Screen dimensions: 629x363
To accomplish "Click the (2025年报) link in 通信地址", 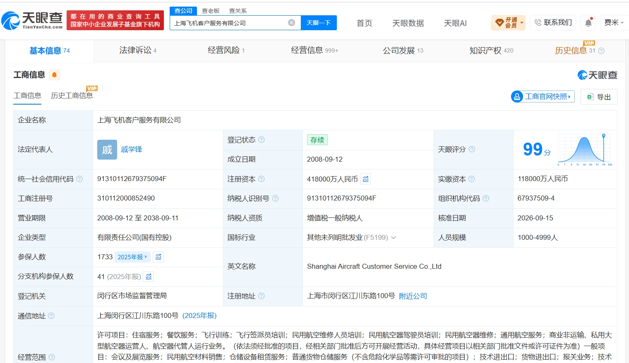I will (199, 315).
